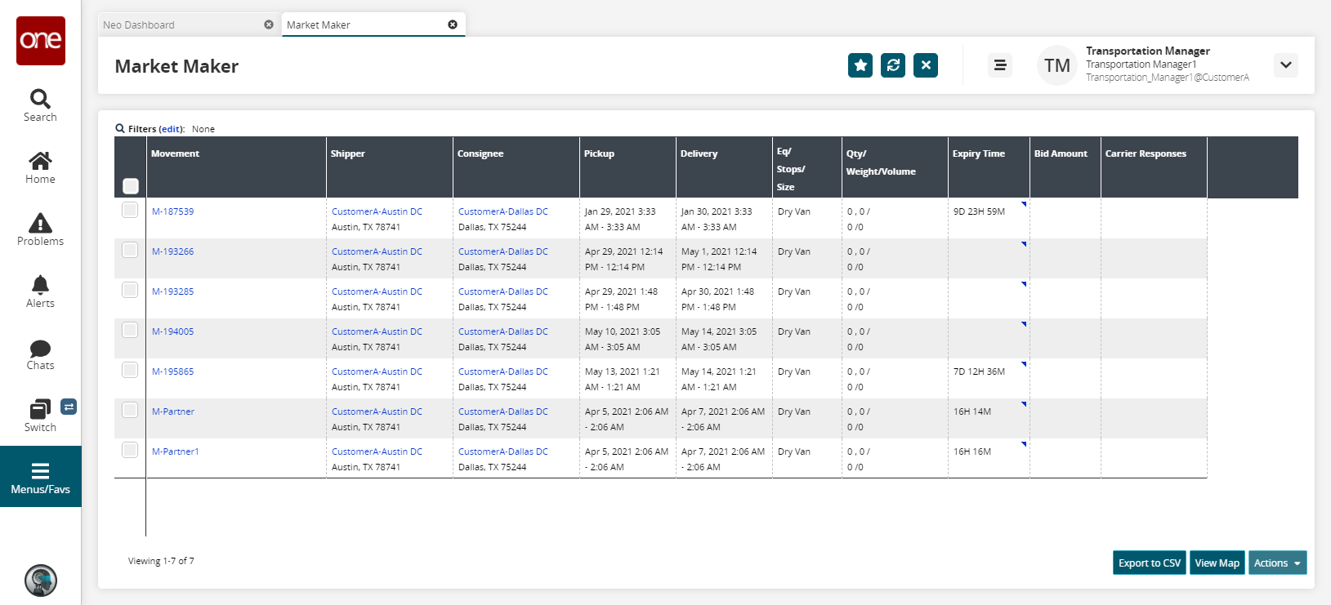This screenshot has width=1331, height=605.
Task: Add page to favorites with star icon
Action: [860, 65]
